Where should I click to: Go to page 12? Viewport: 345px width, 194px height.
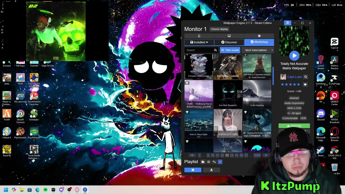click(222, 155)
